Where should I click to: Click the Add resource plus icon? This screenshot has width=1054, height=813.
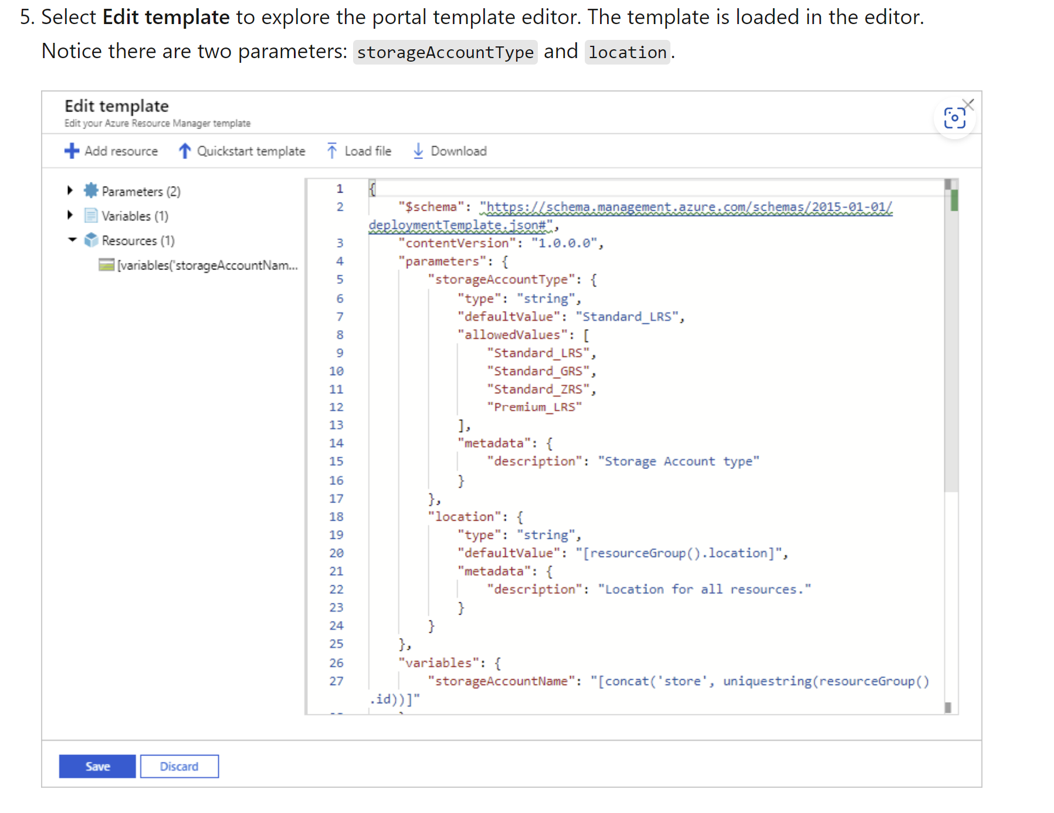click(x=71, y=151)
